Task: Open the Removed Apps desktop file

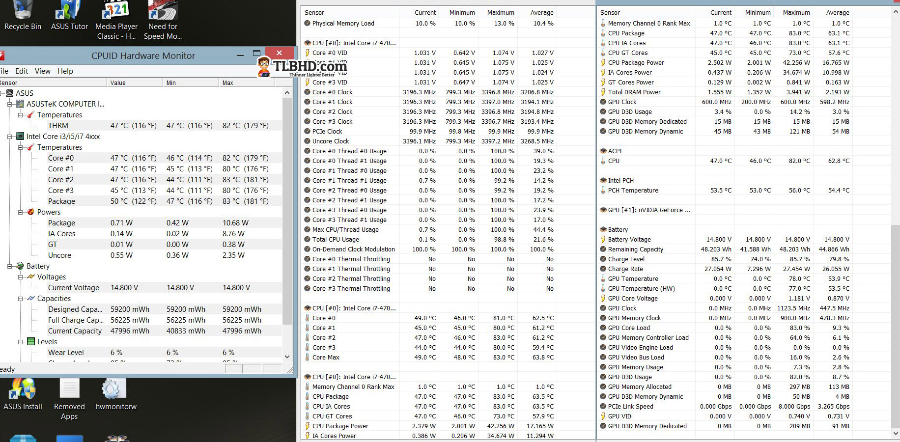Action: [69, 399]
